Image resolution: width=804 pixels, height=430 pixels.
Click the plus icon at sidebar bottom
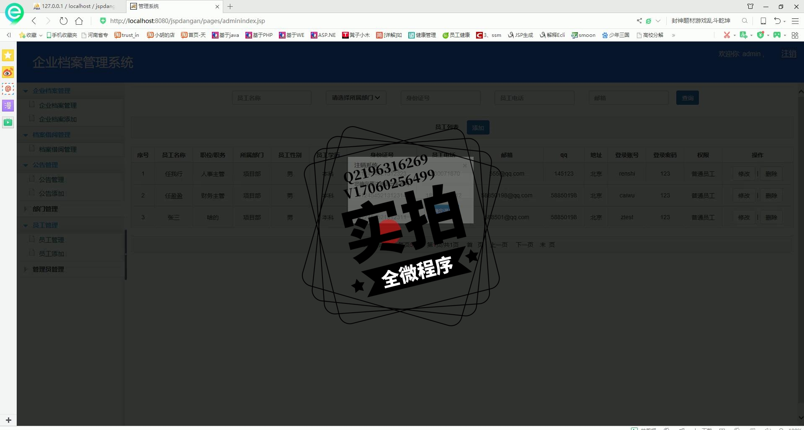coord(8,420)
